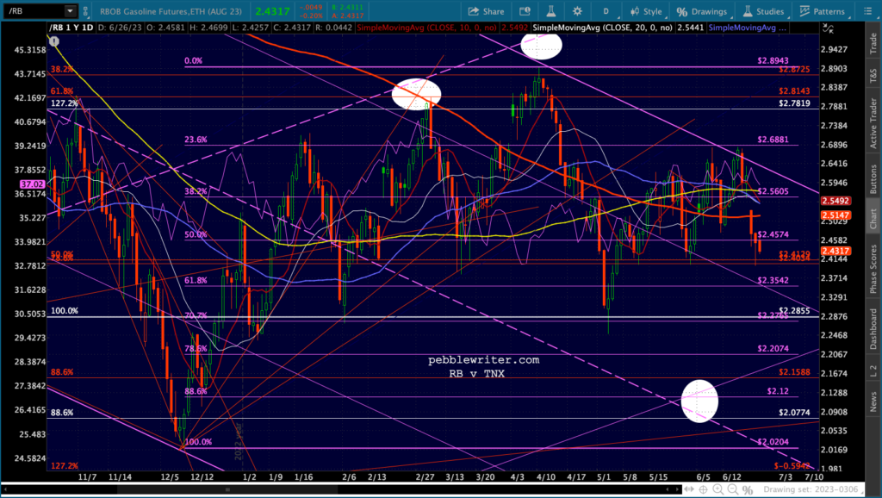Open the Patterns menu

822,11
